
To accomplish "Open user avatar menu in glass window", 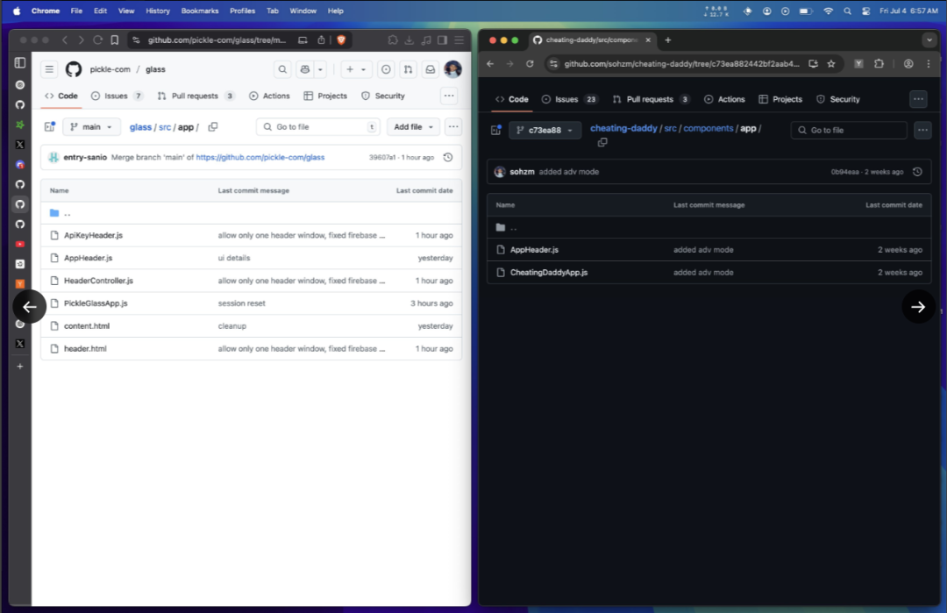I will 453,69.
